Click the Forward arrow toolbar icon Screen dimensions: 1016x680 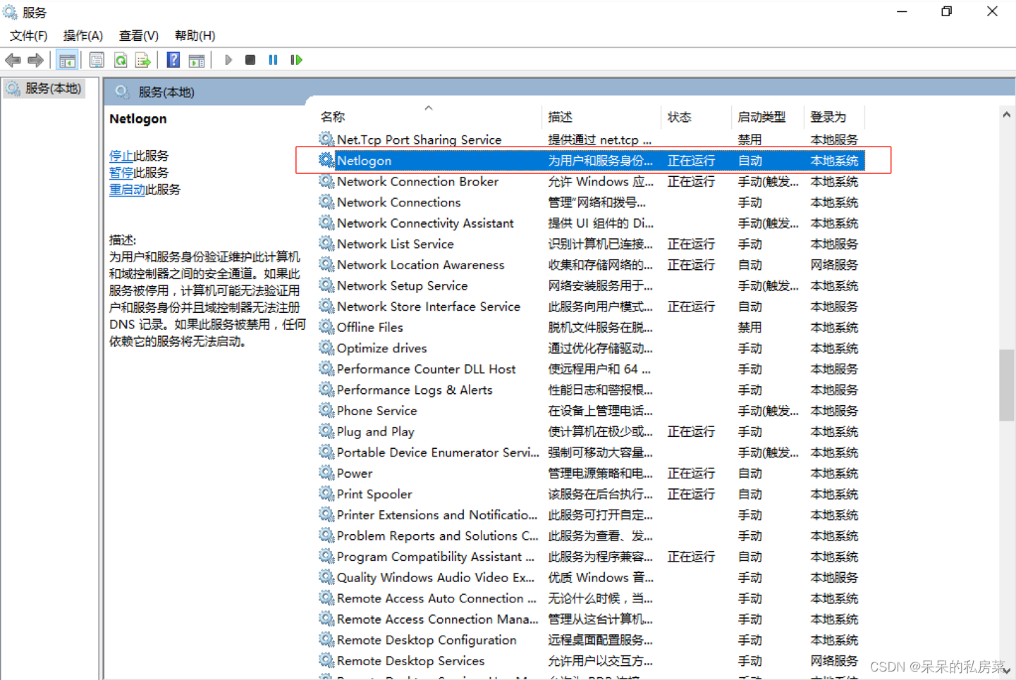(35, 61)
